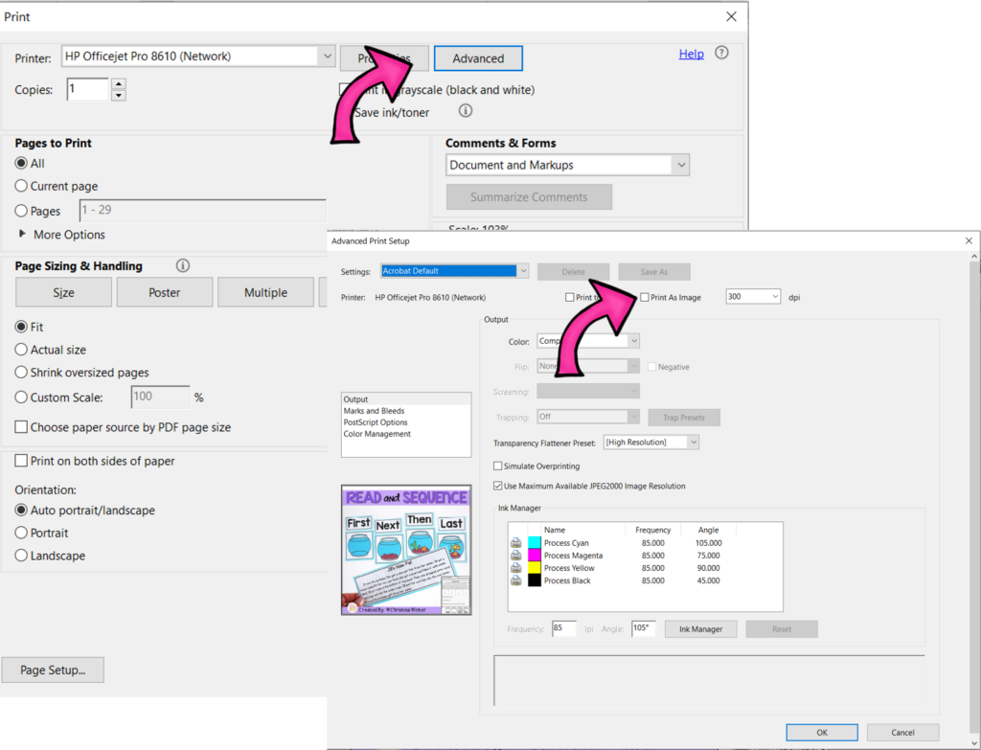Expand the Comments & Forms dropdown

(680, 165)
